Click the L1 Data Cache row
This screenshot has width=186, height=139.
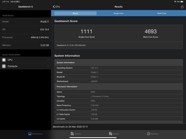(118, 114)
